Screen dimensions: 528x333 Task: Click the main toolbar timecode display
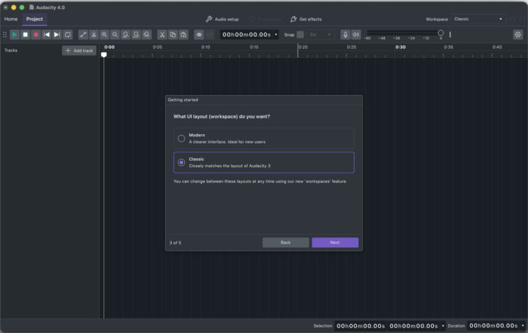(x=247, y=34)
